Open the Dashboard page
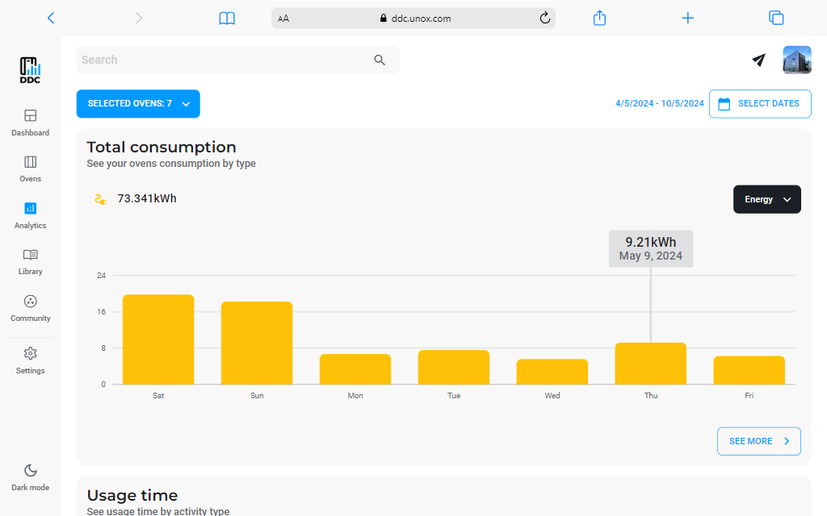The width and height of the screenshot is (827, 516). click(x=30, y=123)
